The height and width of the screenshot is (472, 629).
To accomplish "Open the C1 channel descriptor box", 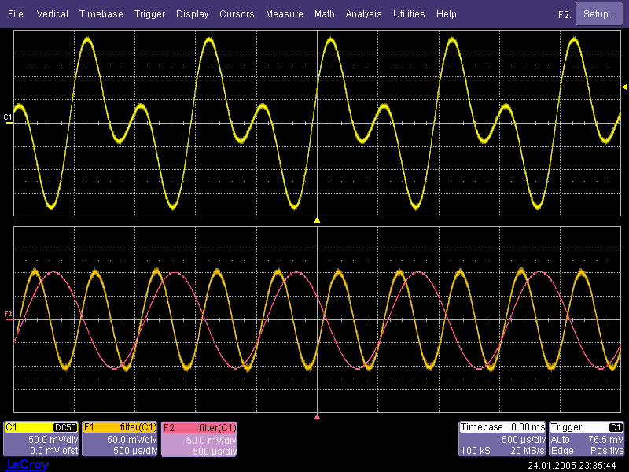I will pos(41,439).
